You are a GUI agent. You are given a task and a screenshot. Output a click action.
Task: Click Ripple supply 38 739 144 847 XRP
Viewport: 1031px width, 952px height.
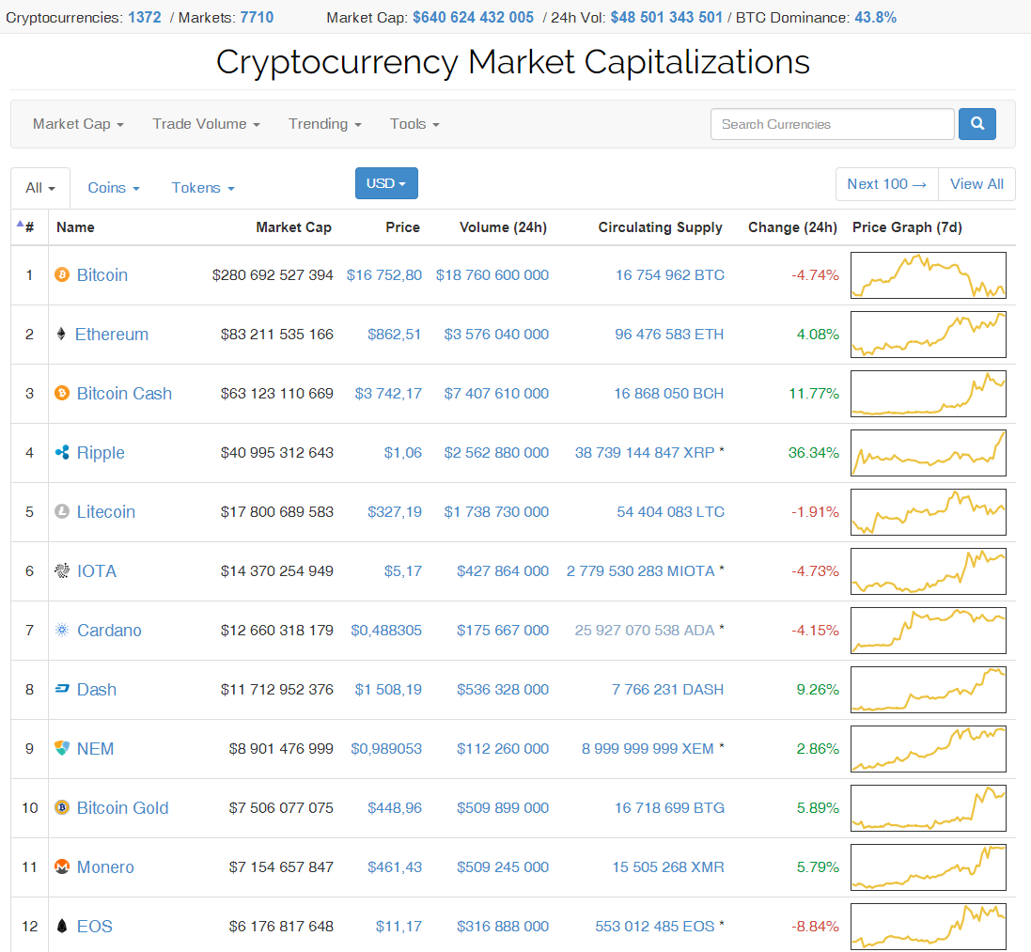[x=645, y=452]
